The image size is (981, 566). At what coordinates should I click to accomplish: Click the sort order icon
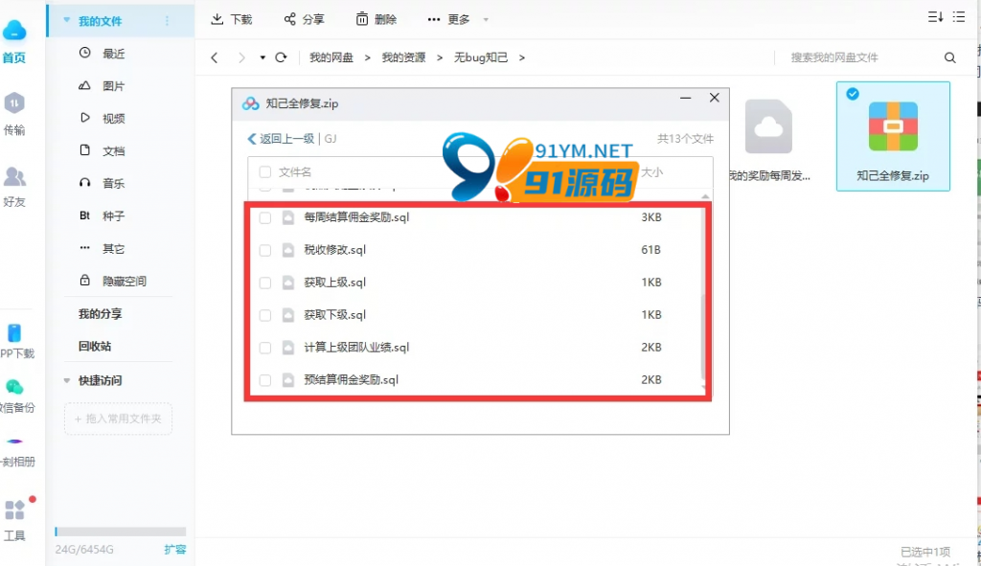point(935,17)
